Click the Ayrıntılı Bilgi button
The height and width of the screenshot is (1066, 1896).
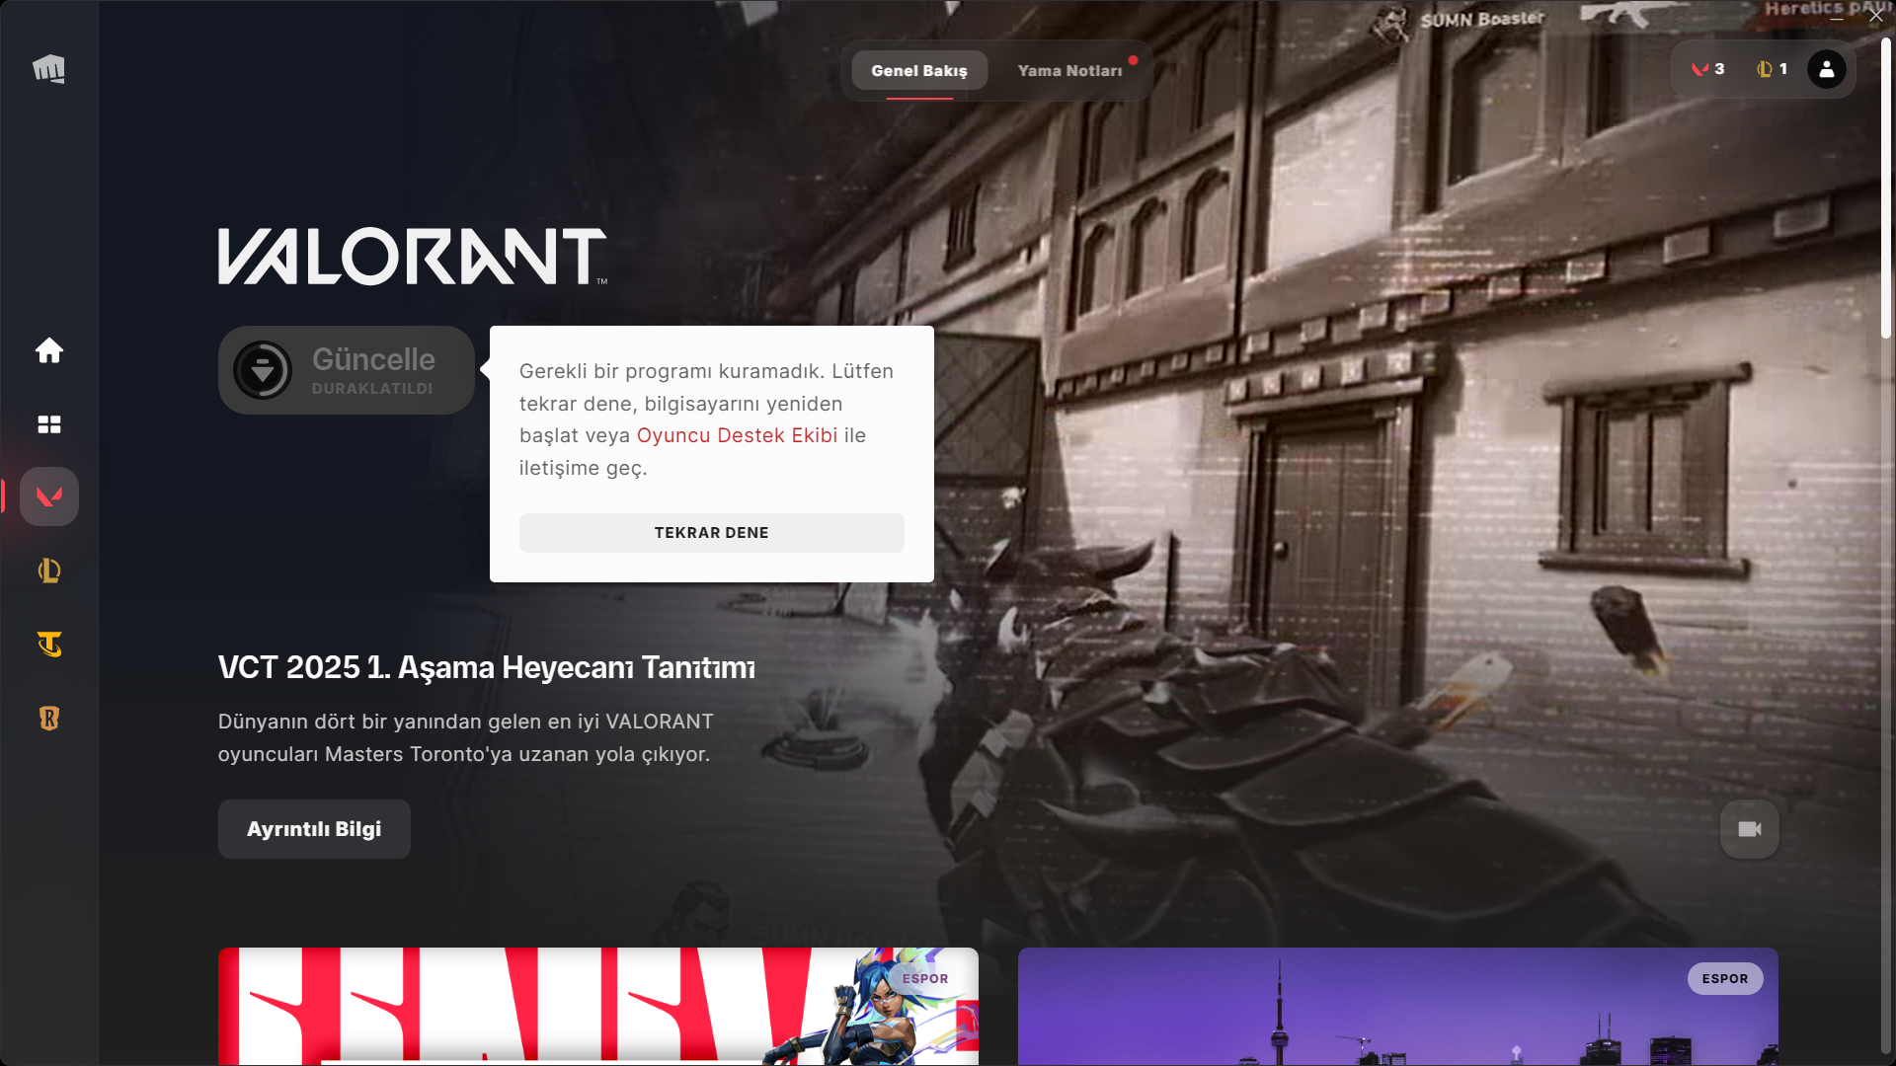point(314,829)
